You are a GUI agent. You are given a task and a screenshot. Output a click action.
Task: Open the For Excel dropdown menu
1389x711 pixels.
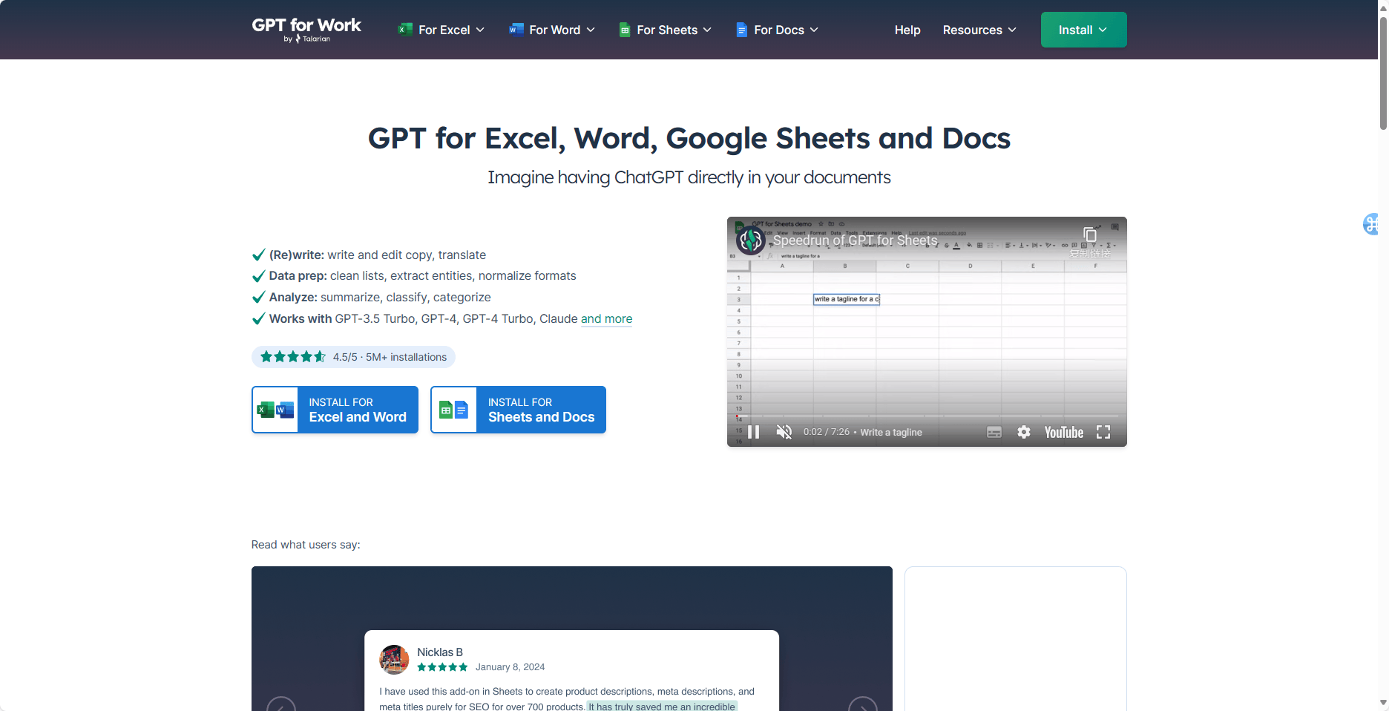click(x=441, y=30)
